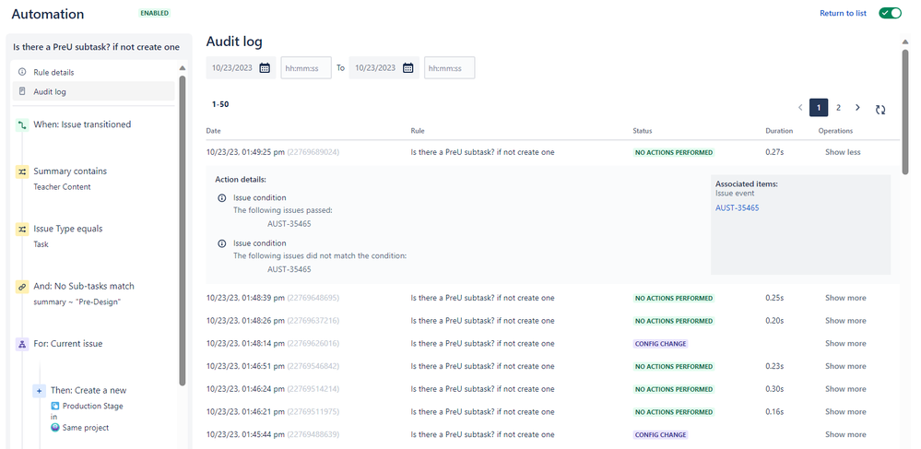
Task: Expand the 01:45:44 pm config change entry
Action: [845, 435]
